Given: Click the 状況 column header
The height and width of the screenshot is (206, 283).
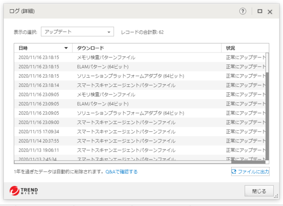Looking at the screenshot, I should coord(245,48).
